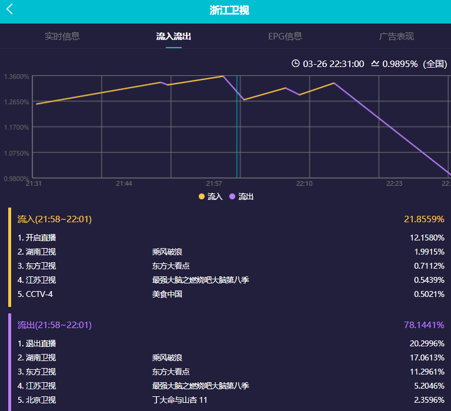Click the timestamp 03-26 22:31:00

pyautogui.click(x=333, y=64)
